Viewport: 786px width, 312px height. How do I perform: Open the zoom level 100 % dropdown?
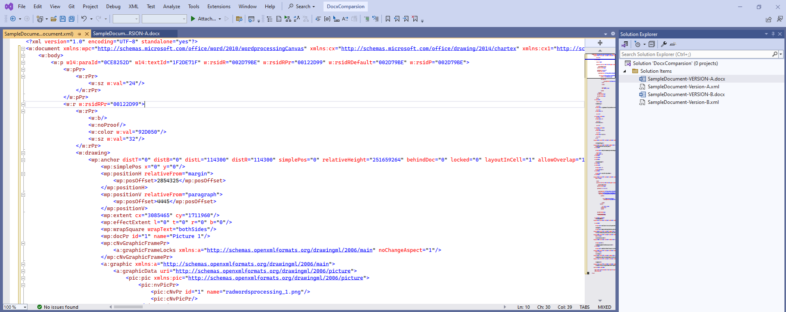(25, 307)
